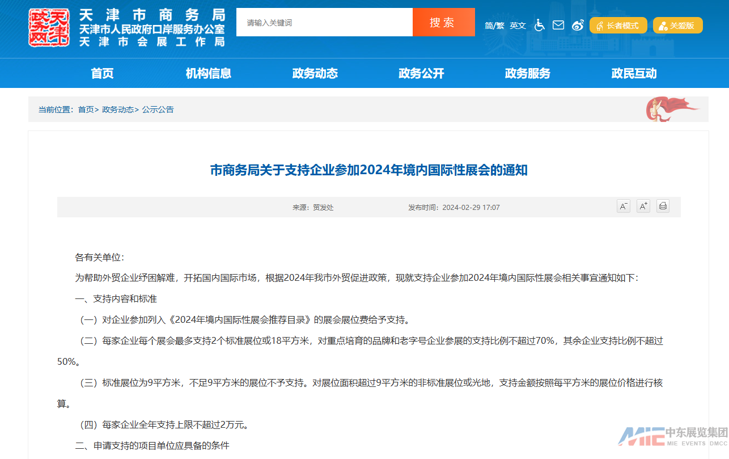
Task: Print the article using printer icon
Action: pyautogui.click(x=663, y=207)
